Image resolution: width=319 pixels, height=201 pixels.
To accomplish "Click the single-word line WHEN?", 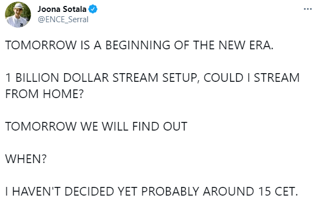I will click(26, 159).
